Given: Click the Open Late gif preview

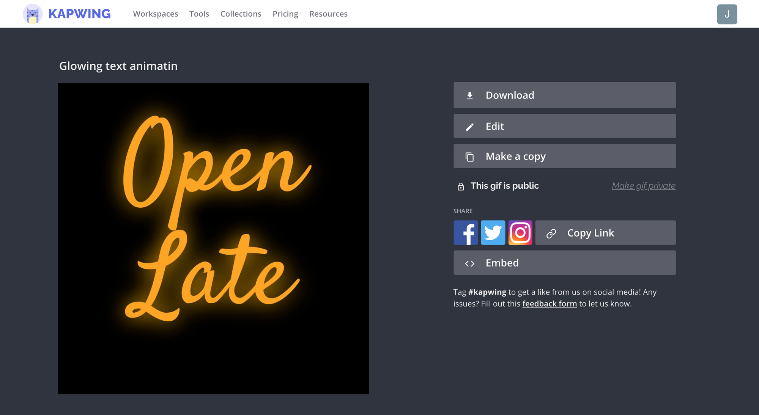Looking at the screenshot, I should [213, 238].
